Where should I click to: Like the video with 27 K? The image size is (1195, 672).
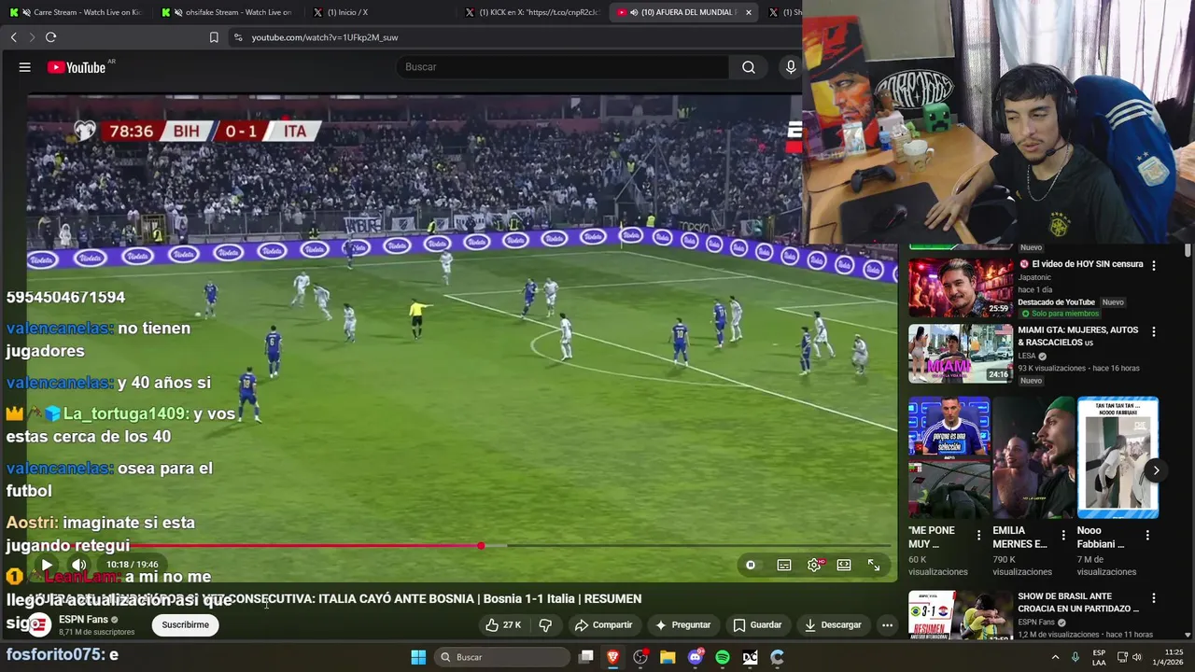click(503, 624)
